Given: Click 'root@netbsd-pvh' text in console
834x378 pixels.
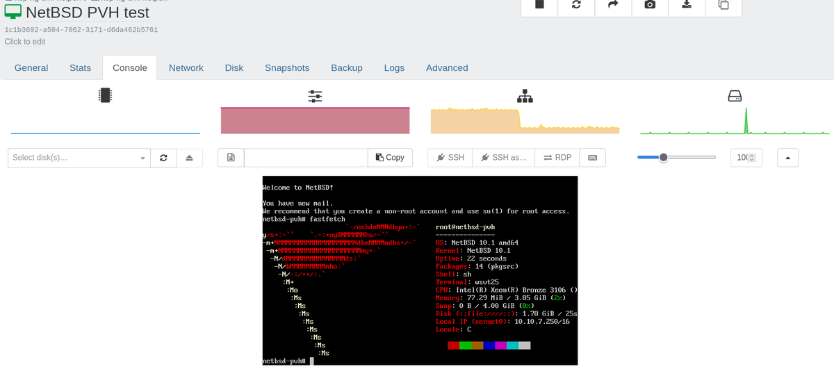Looking at the screenshot, I should 466,227.
